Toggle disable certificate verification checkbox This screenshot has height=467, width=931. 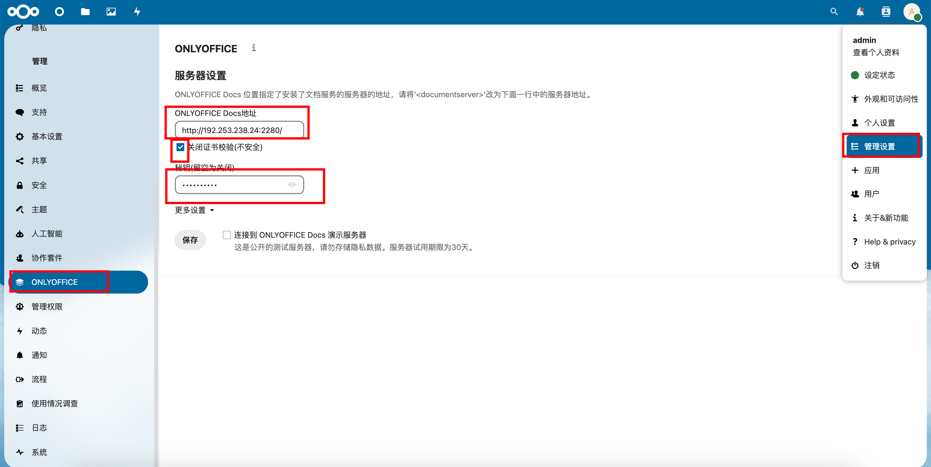click(180, 147)
